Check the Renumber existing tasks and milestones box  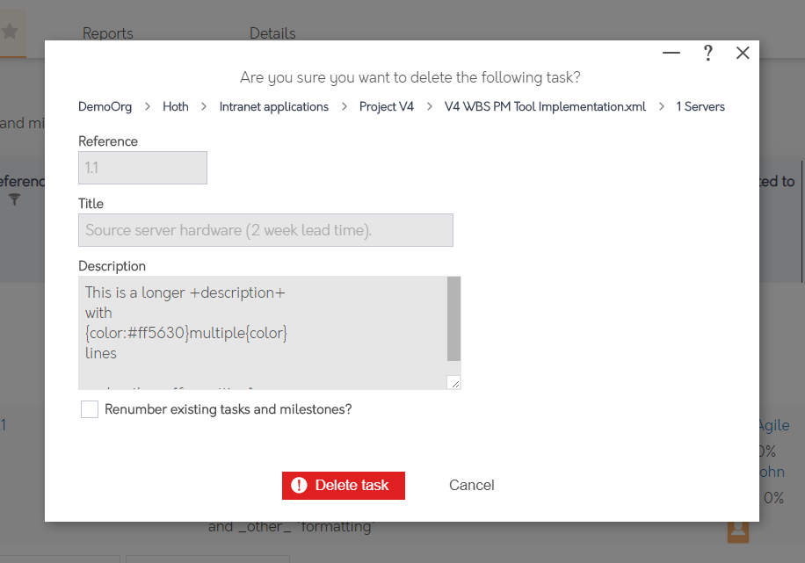tap(89, 408)
